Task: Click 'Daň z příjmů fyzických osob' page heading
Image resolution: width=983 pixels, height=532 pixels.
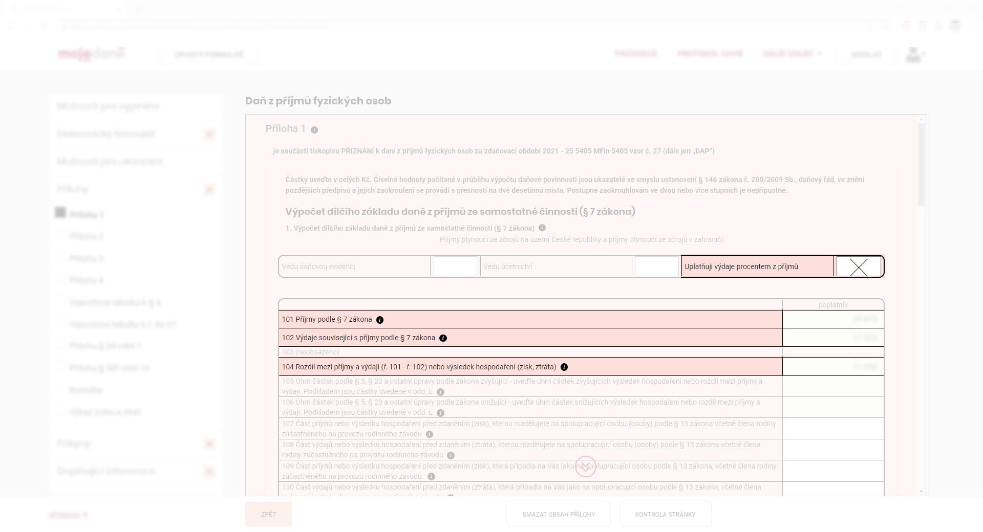Action: point(318,101)
